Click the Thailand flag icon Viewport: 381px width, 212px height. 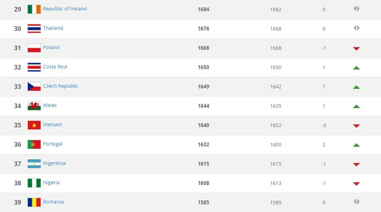pyautogui.click(x=34, y=29)
